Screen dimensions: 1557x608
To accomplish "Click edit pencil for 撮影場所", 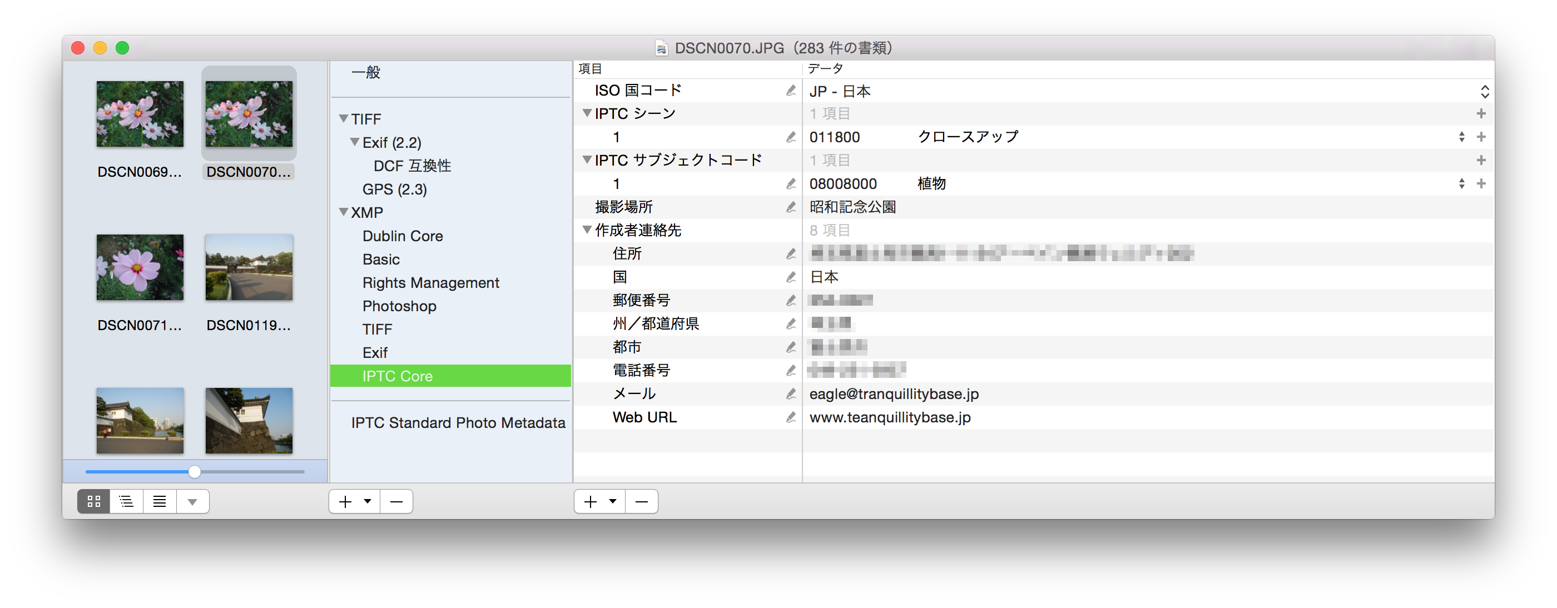I will 791,207.
